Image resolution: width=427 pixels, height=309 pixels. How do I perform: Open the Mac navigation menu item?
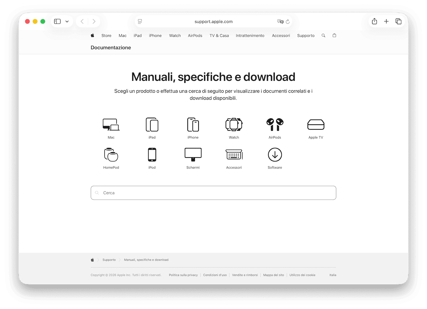tap(123, 36)
